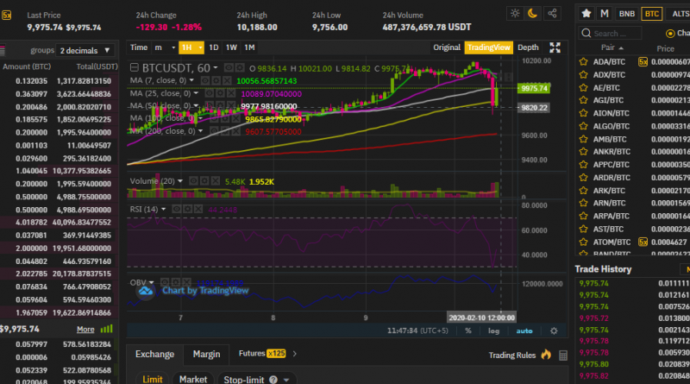Collapse the BTCUSDT legend box icon
This screenshot has height=384, width=690.
(135, 67)
